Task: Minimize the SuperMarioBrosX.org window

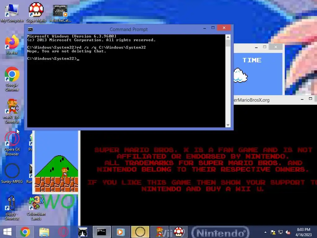Action: point(302,99)
